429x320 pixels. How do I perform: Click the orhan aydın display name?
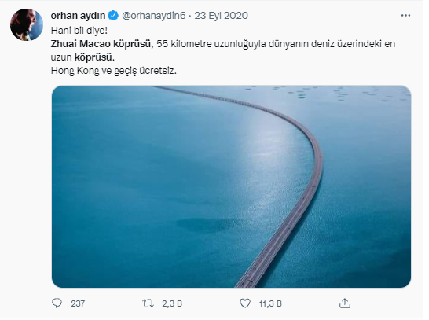(78, 16)
